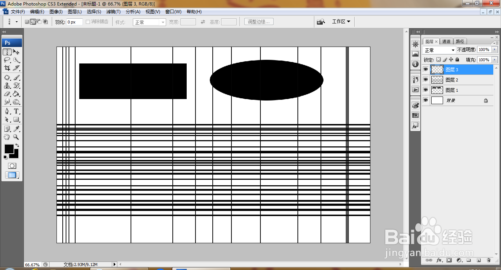Image resolution: width=501 pixels, height=270 pixels.
Task: Hide layer 图层 2 via eye icon
Action: [426, 80]
